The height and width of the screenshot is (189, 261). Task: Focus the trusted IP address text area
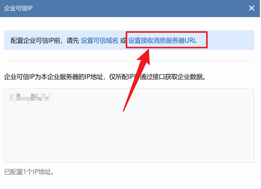click(x=129, y=125)
